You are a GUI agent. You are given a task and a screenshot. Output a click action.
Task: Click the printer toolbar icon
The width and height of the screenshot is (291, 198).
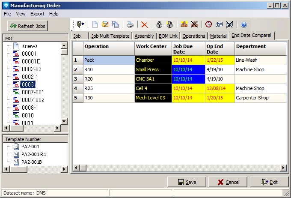tap(130, 25)
